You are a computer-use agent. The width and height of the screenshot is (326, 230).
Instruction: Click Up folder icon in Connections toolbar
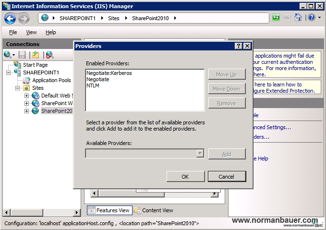(x=36, y=55)
